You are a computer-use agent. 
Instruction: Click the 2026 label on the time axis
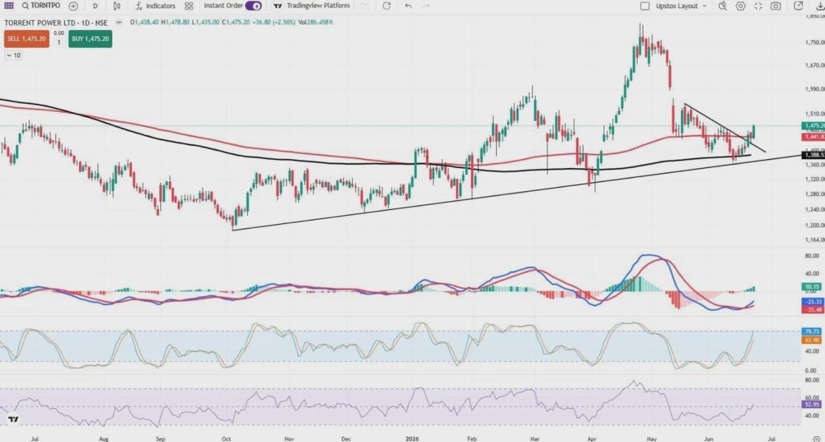tap(412, 438)
